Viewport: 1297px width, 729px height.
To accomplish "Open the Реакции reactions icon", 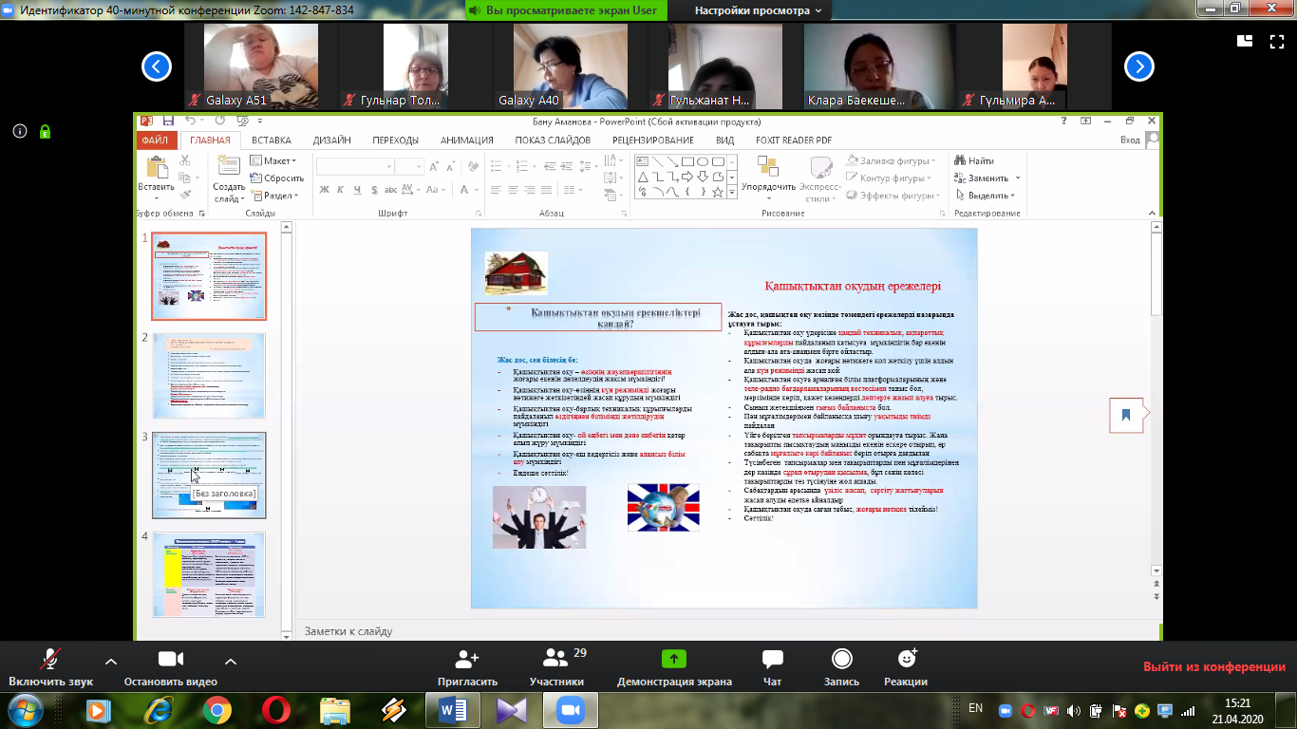I will coord(905,661).
